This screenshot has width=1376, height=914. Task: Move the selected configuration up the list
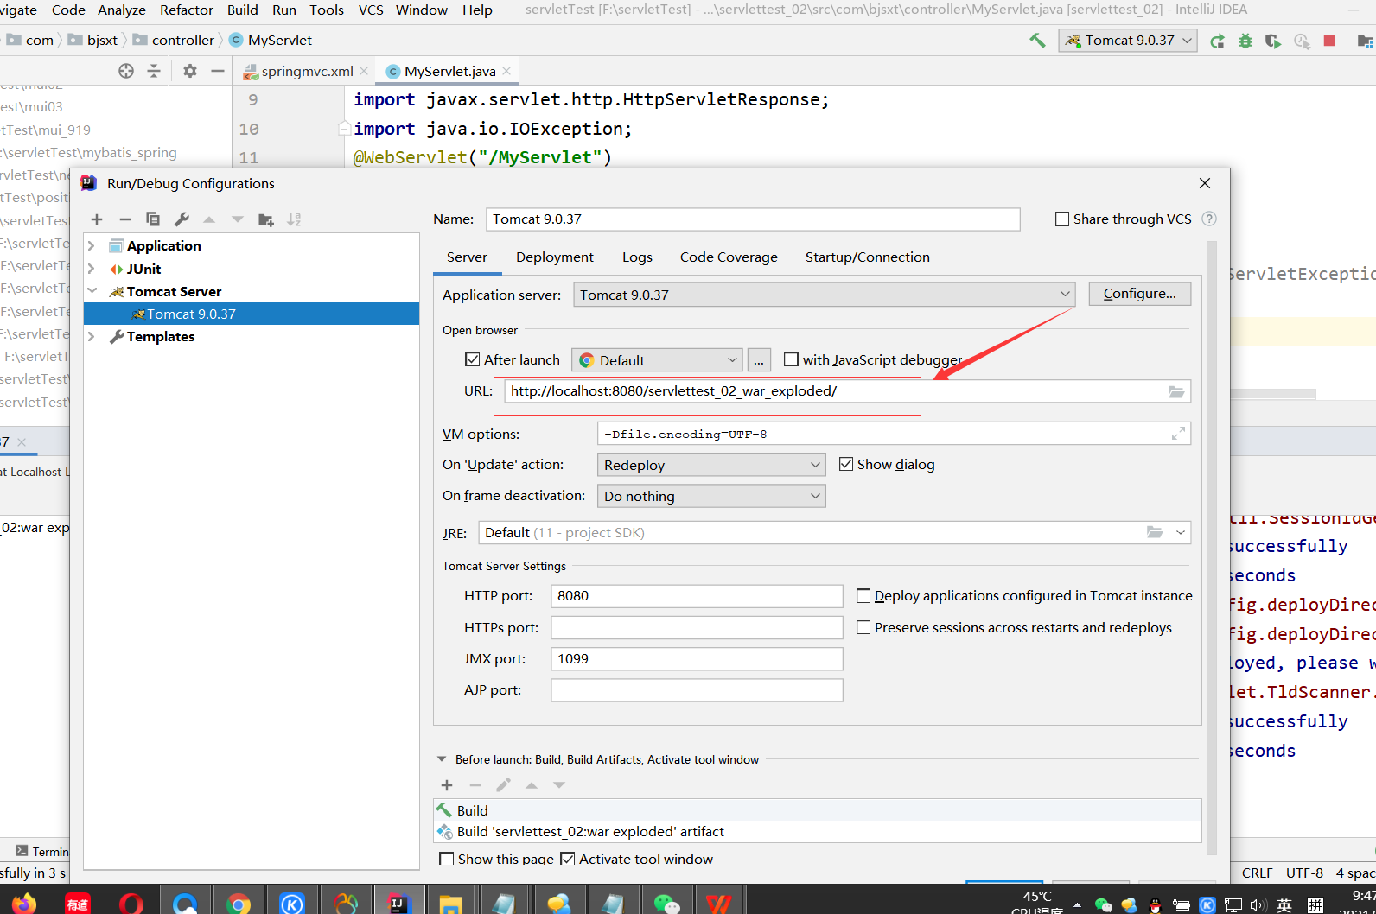coord(209,219)
